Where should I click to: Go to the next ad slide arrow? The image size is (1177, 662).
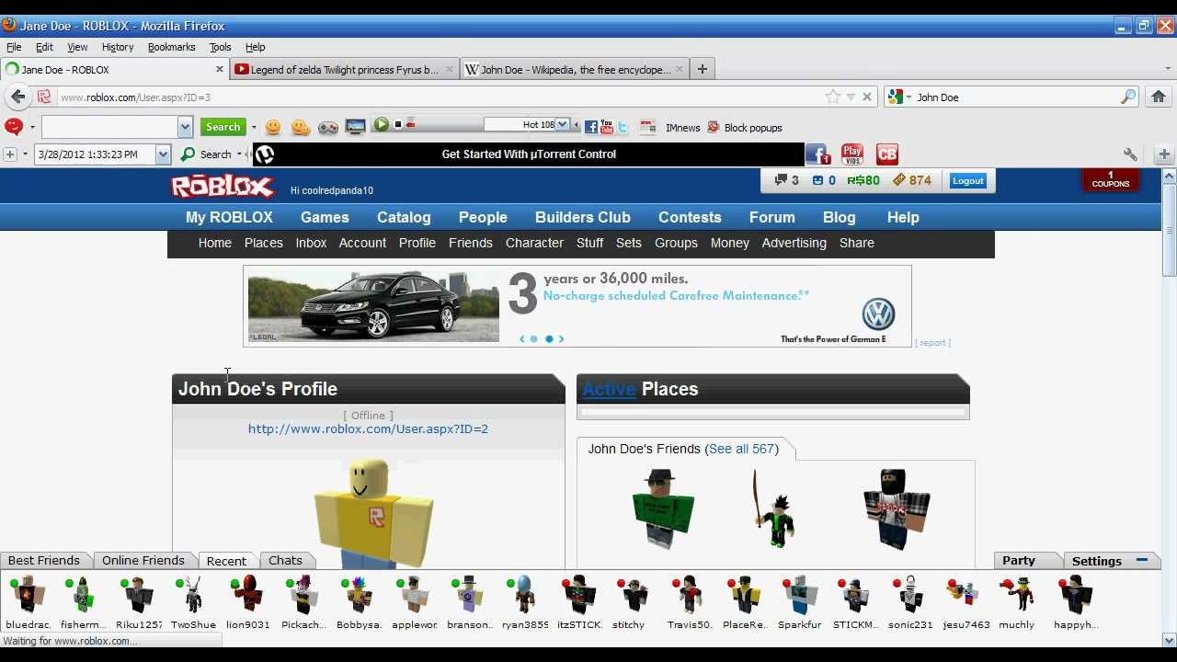[561, 339]
